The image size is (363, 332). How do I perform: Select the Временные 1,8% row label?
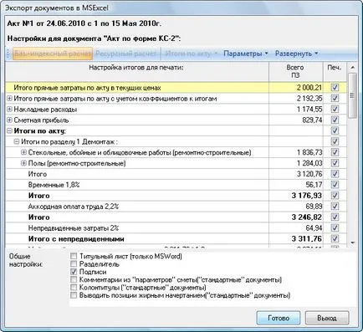[x=54, y=185]
